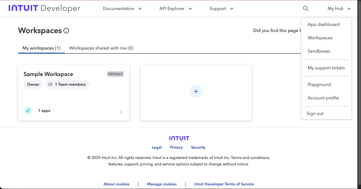The image size is (361, 189).
Task: Click the Intuit footer logo
Action: [x=179, y=138]
